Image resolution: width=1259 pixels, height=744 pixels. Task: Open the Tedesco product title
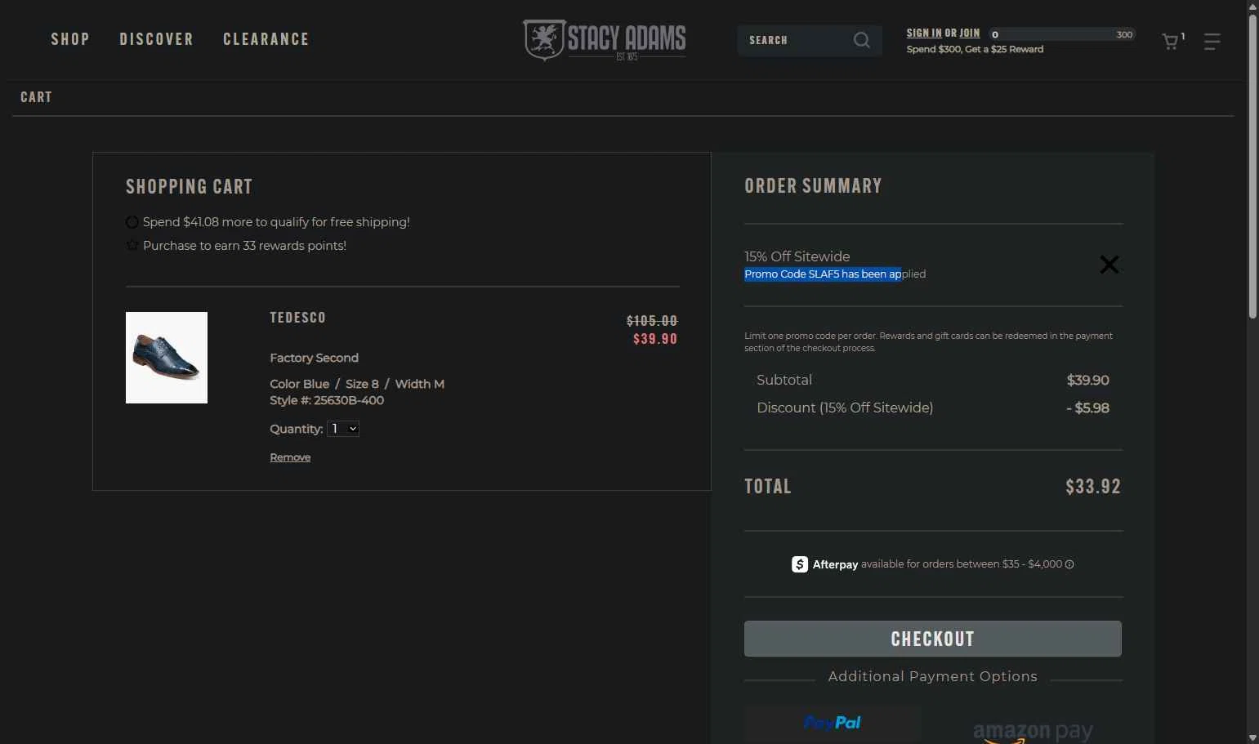(x=297, y=318)
